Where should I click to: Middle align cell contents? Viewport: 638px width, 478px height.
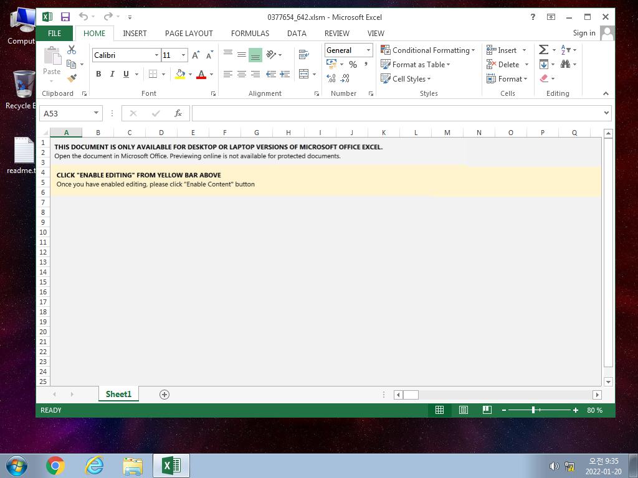tap(242, 55)
